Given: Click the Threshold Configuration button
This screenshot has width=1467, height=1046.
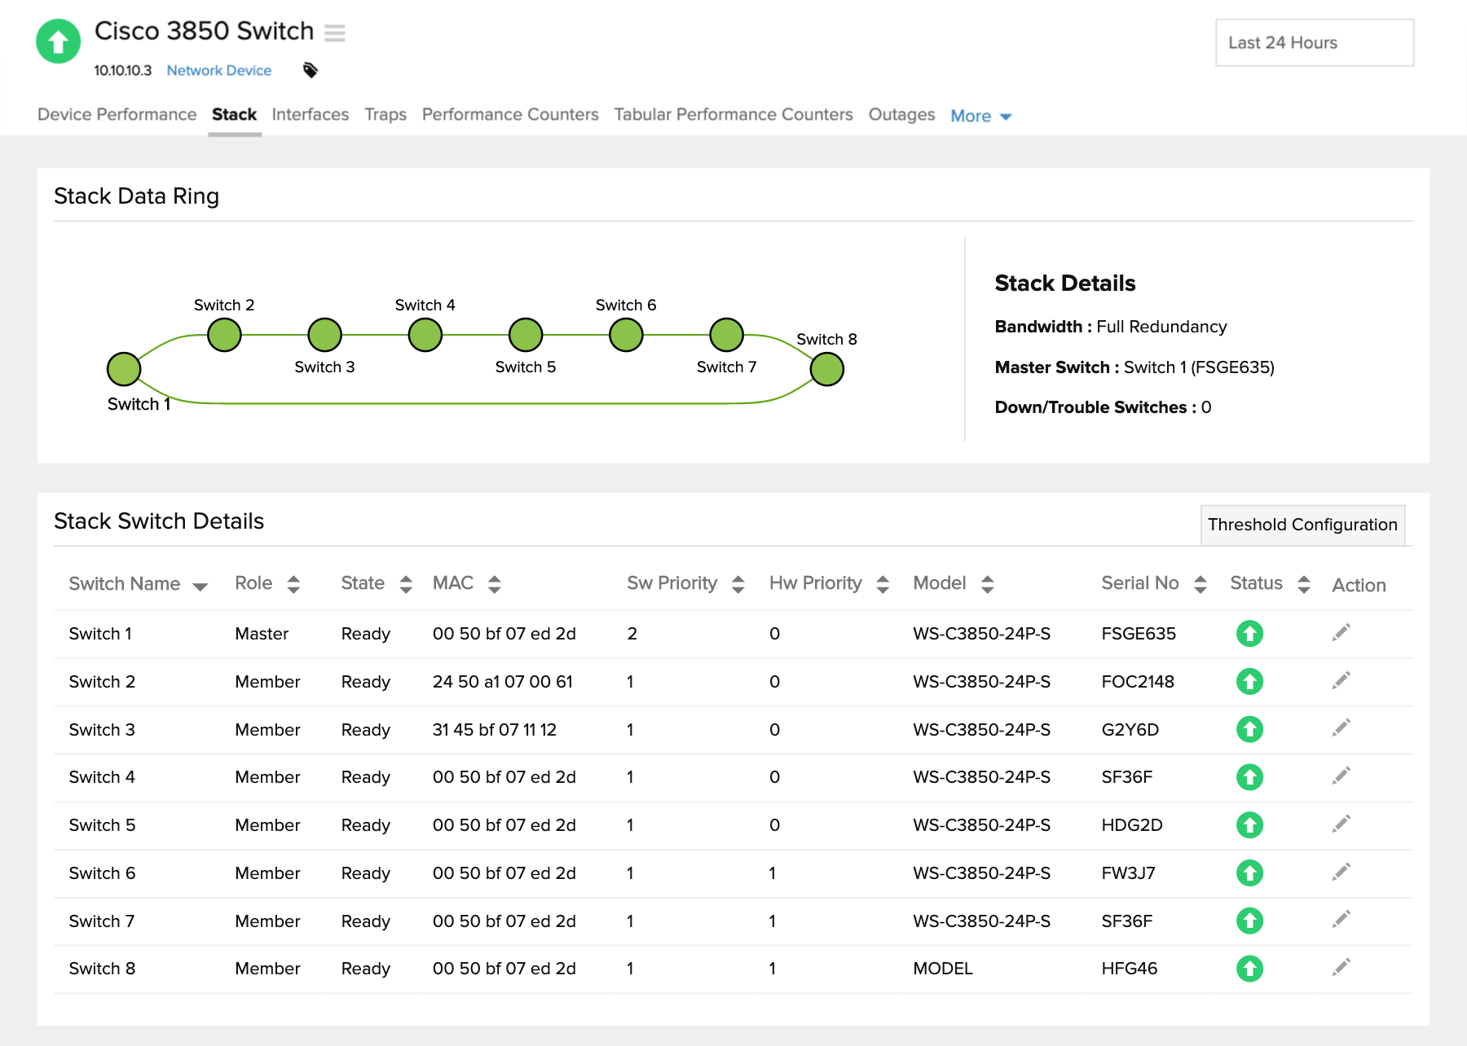Looking at the screenshot, I should click(1302, 525).
